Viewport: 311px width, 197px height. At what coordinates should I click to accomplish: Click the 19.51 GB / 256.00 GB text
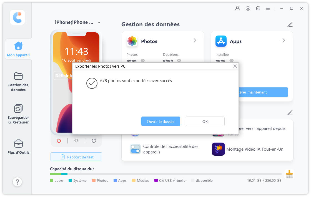pyautogui.click(x=264, y=181)
